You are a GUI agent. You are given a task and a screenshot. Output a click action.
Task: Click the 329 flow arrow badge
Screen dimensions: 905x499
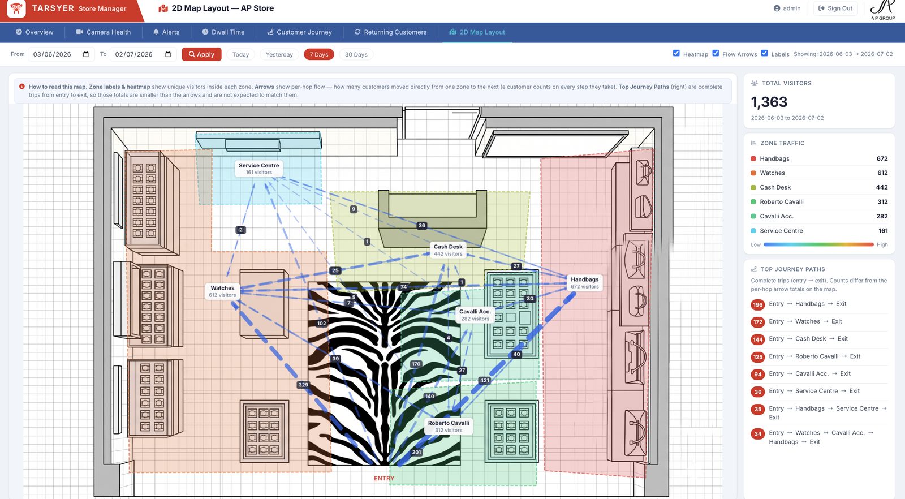click(303, 385)
